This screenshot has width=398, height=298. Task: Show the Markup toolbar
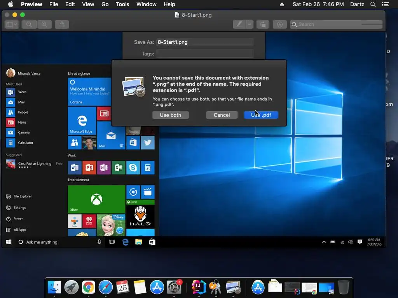280,24
